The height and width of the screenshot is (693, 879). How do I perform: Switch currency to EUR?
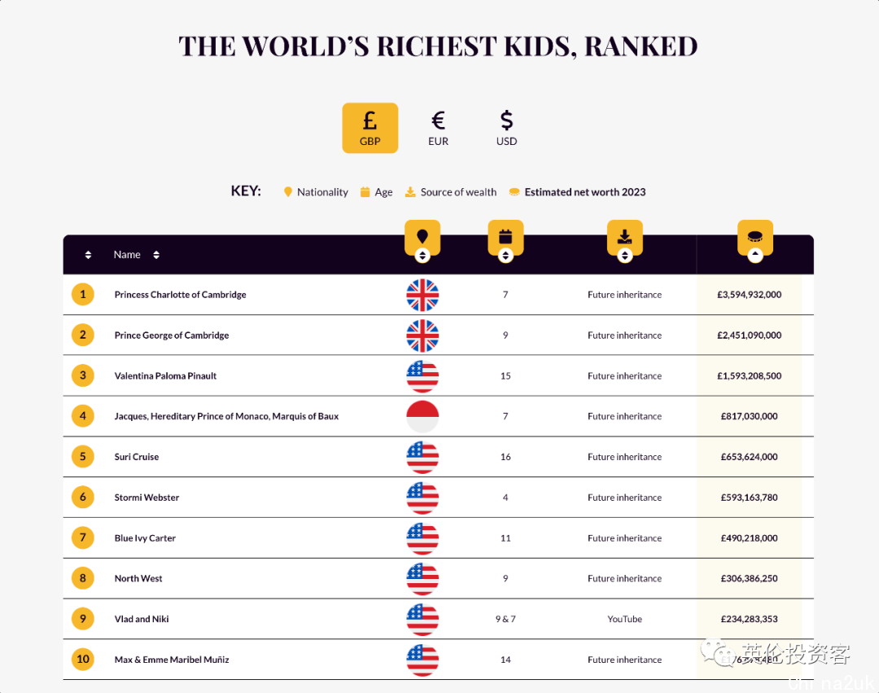[438, 128]
